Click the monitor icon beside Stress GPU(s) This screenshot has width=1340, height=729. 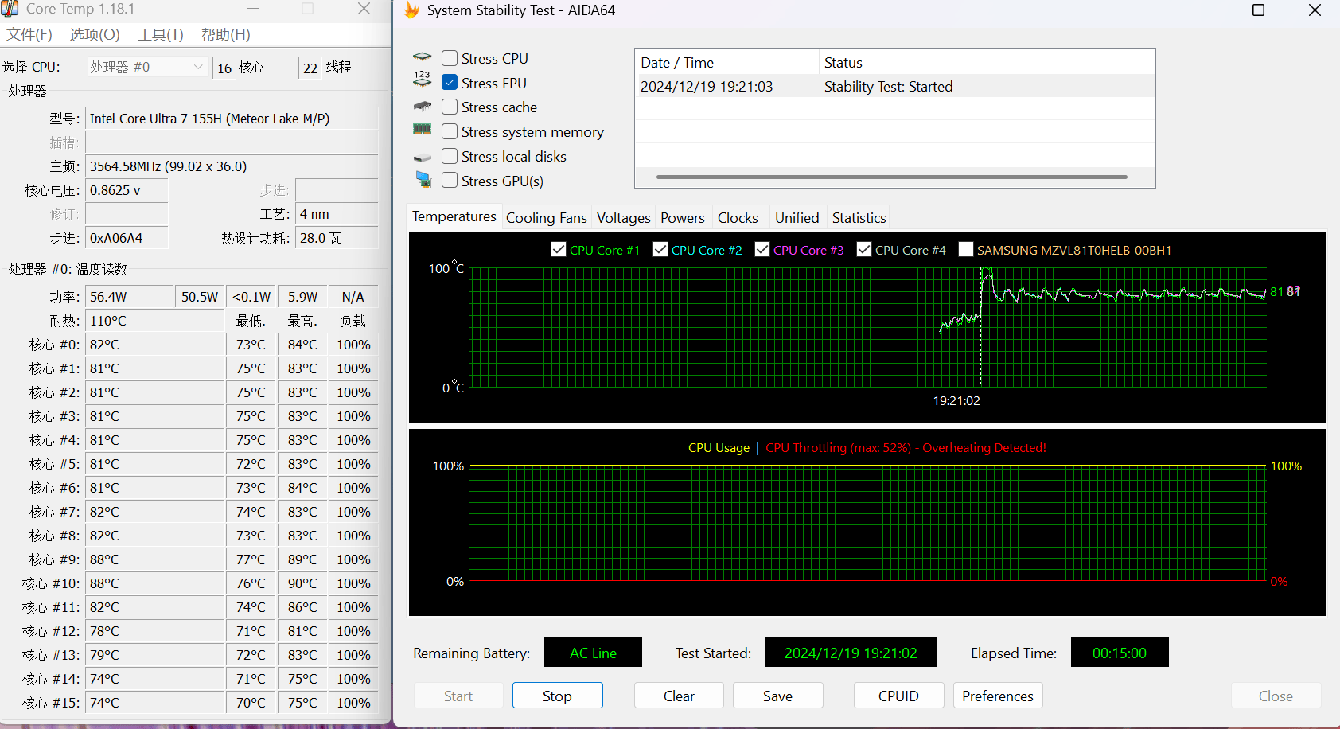tap(423, 180)
